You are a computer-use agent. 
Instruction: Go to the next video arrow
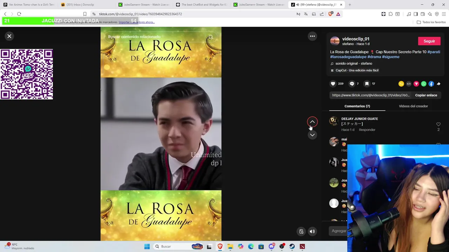coord(312,135)
